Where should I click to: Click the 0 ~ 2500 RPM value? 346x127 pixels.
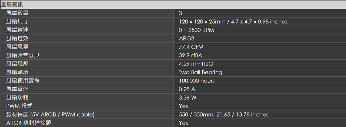click(196, 30)
